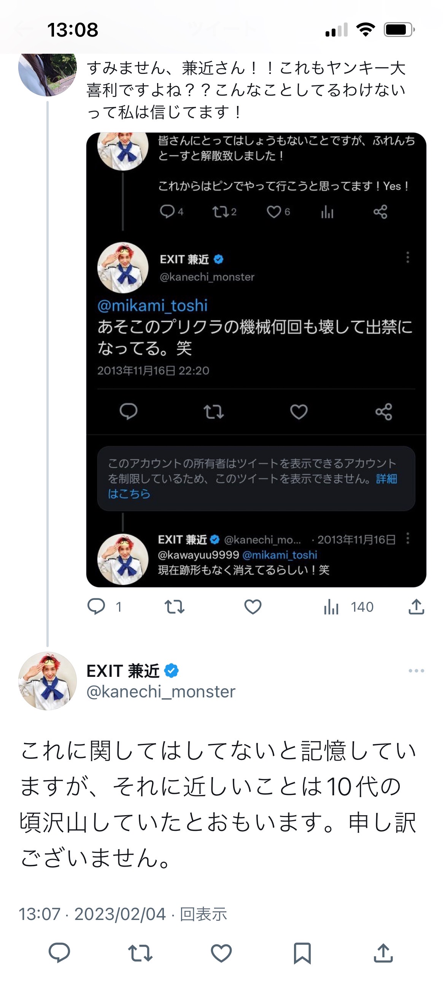
Task: Open EXIT 兼近's profile avatar on the main tweet
Action: coord(48,681)
